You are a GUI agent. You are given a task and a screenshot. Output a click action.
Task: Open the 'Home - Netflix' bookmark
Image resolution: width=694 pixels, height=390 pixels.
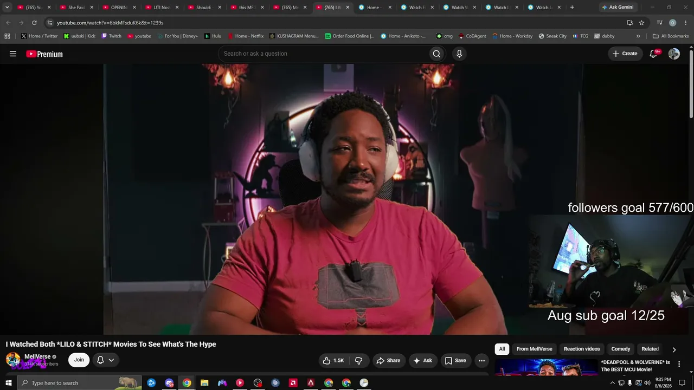click(x=245, y=36)
